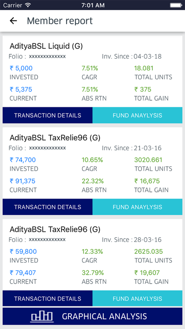Viewport: 185px width, 329px height.
Task: Select the 7:01 AM clock in status bar
Action: [92, 5]
